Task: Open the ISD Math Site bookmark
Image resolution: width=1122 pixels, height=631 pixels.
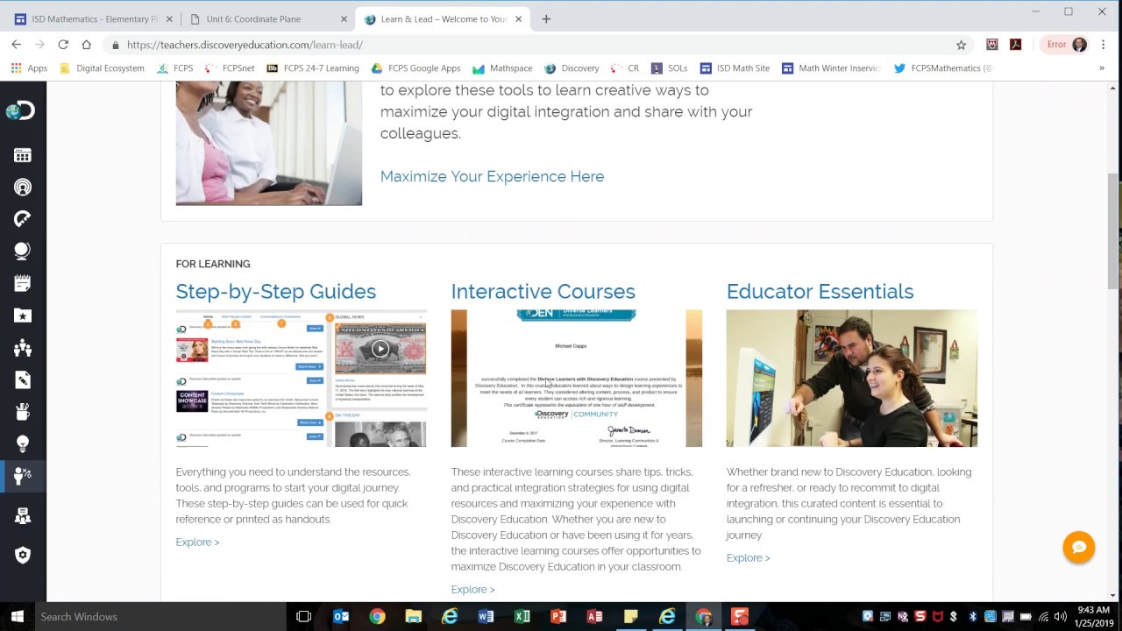Action: [x=735, y=68]
